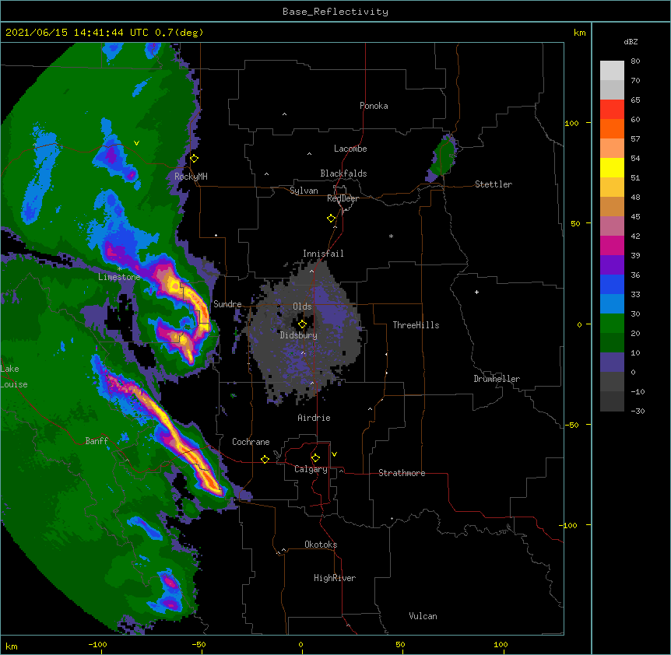Click the white asterisk marker above the Limestone label
This screenshot has height=655, width=671.
[x=119, y=269]
